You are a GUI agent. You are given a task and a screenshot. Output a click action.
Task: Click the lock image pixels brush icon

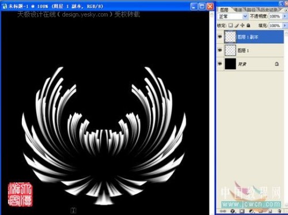pyautogui.click(x=237, y=25)
